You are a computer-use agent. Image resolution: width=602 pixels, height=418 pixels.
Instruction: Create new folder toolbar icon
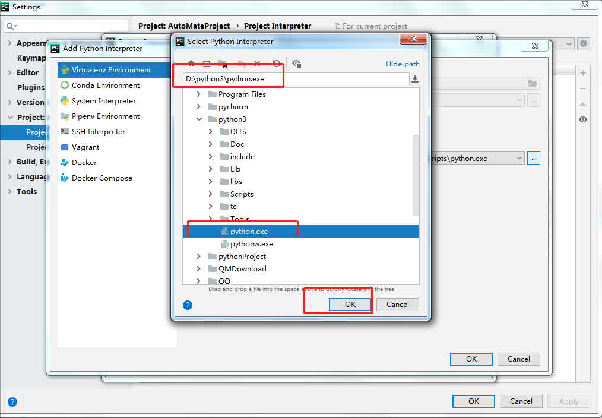[x=242, y=64]
